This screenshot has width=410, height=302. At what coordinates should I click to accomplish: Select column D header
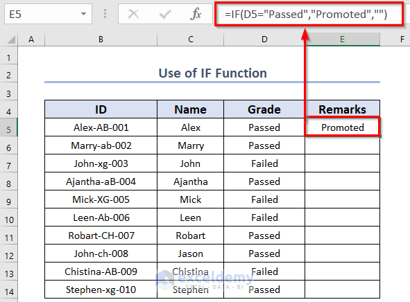tap(264, 39)
